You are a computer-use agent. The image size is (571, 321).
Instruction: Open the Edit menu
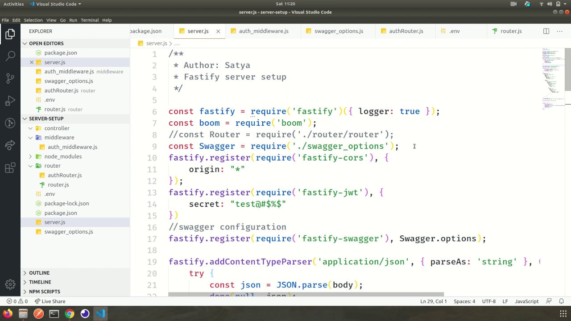(x=17, y=20)
